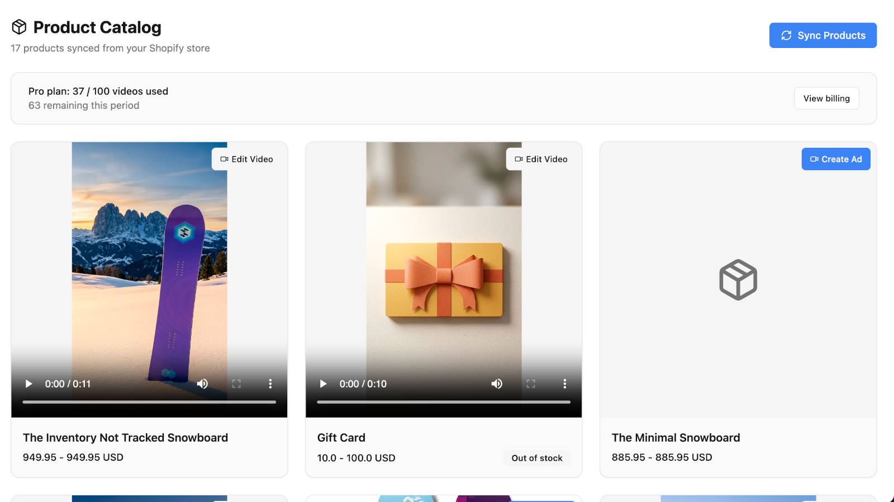Enter fullscreen on the snowboard video
The width and height of the screenshot is (894, 502).
(236, 384)
